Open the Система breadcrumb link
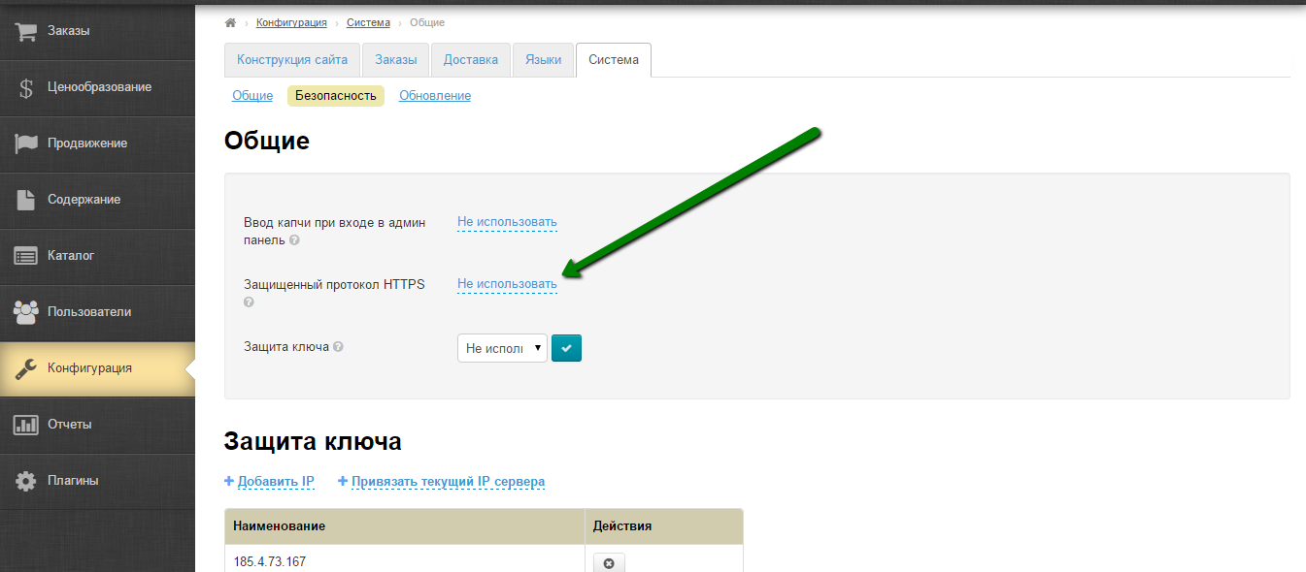The width and height of the screenshot is (1306, 572). 368,22
